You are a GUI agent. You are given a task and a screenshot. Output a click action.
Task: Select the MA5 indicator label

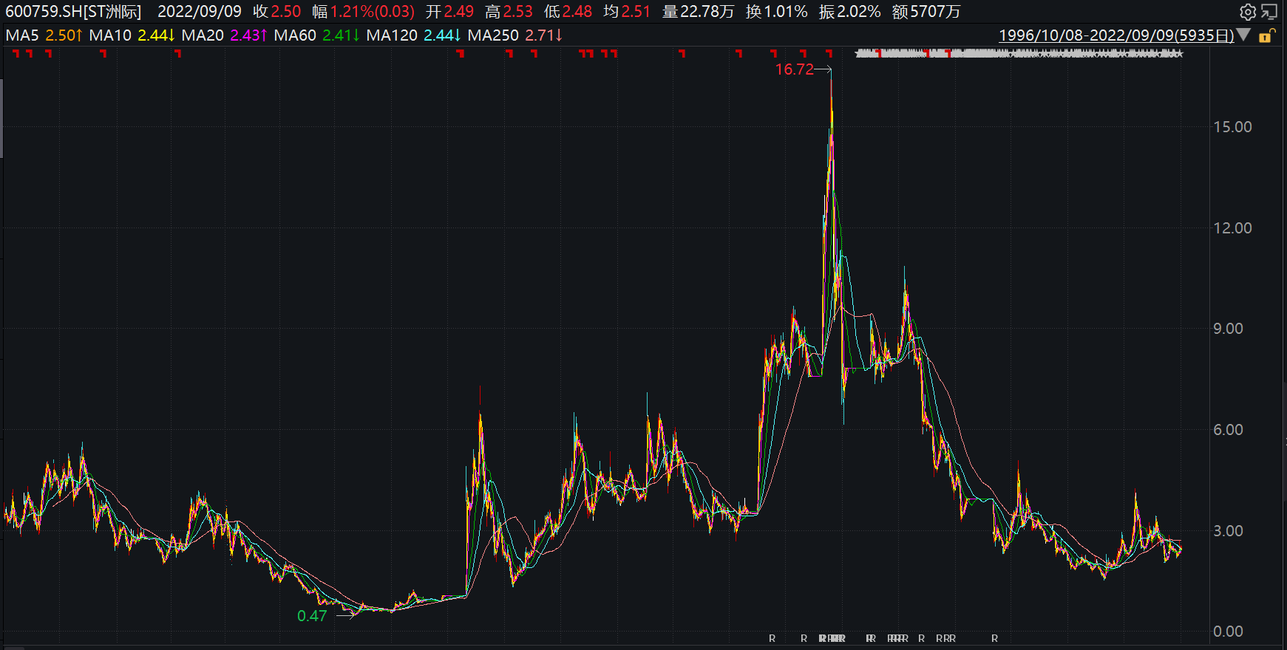[22, 35]
